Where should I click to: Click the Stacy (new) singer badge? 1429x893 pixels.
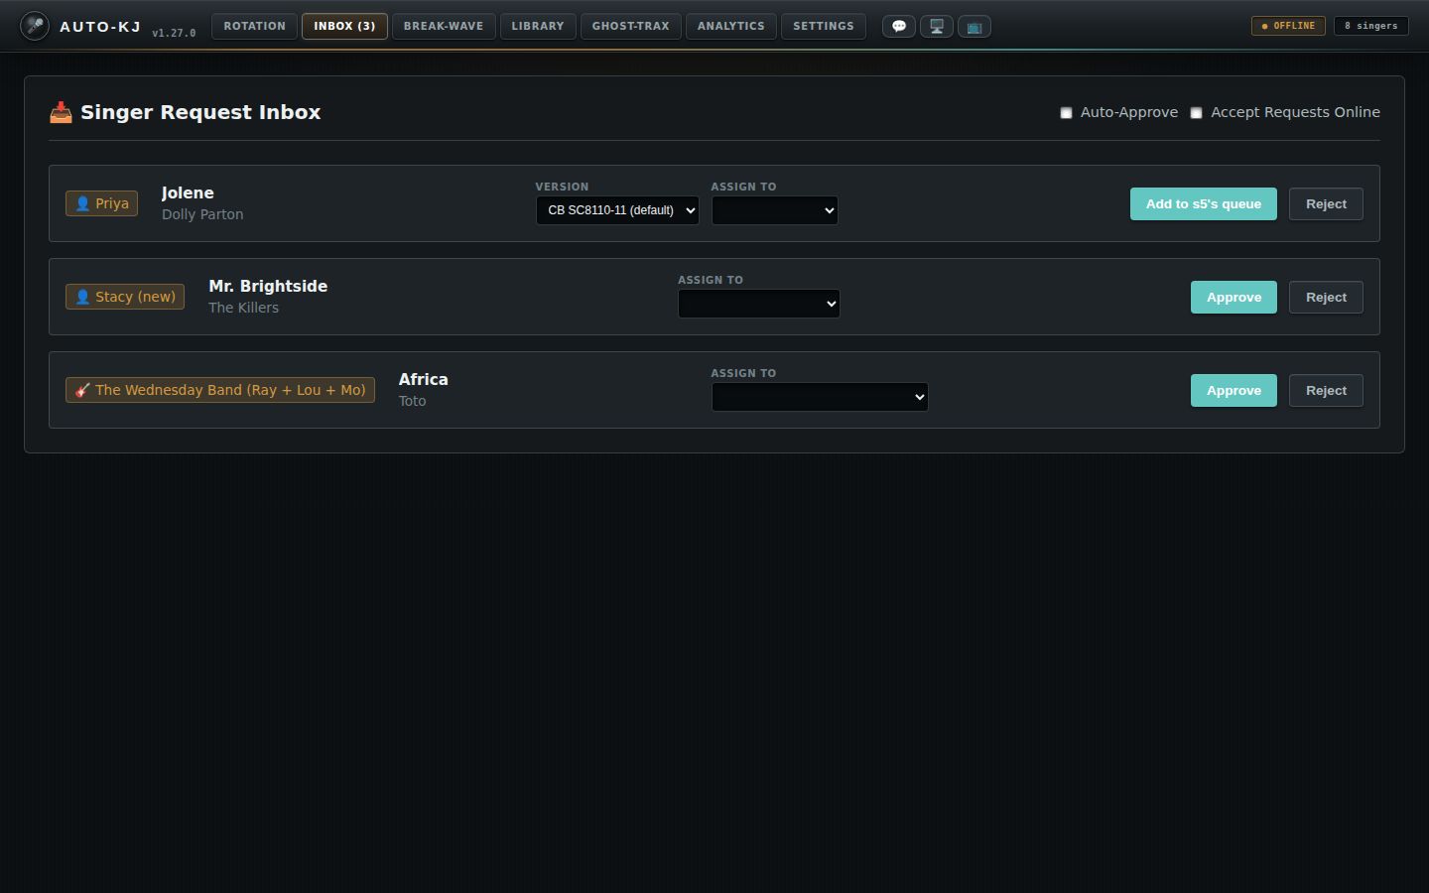point(125,297)
